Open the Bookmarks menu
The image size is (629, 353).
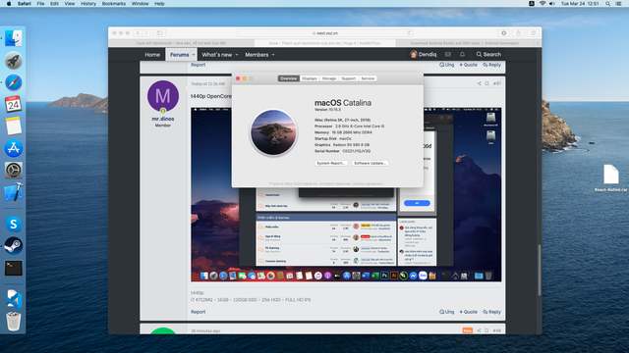(114, 4)
